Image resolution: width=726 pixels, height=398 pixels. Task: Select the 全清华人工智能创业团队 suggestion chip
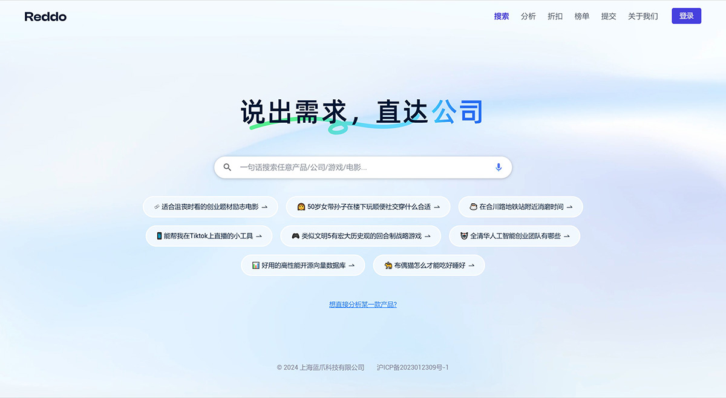(x=514, y=236)
